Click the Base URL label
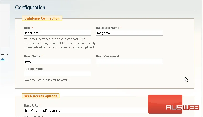203x117 pixels. pos(31,106)
